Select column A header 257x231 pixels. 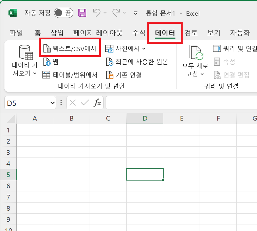pos(35,118)
